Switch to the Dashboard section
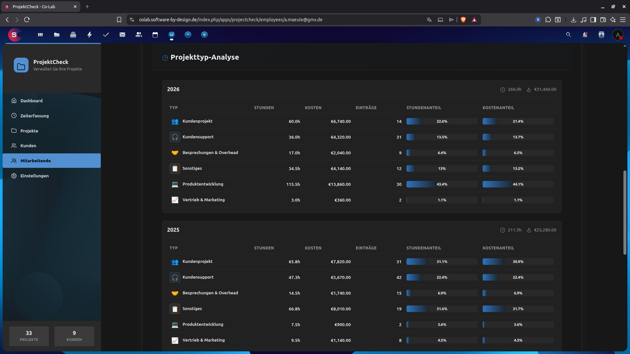 coord(31,101)
